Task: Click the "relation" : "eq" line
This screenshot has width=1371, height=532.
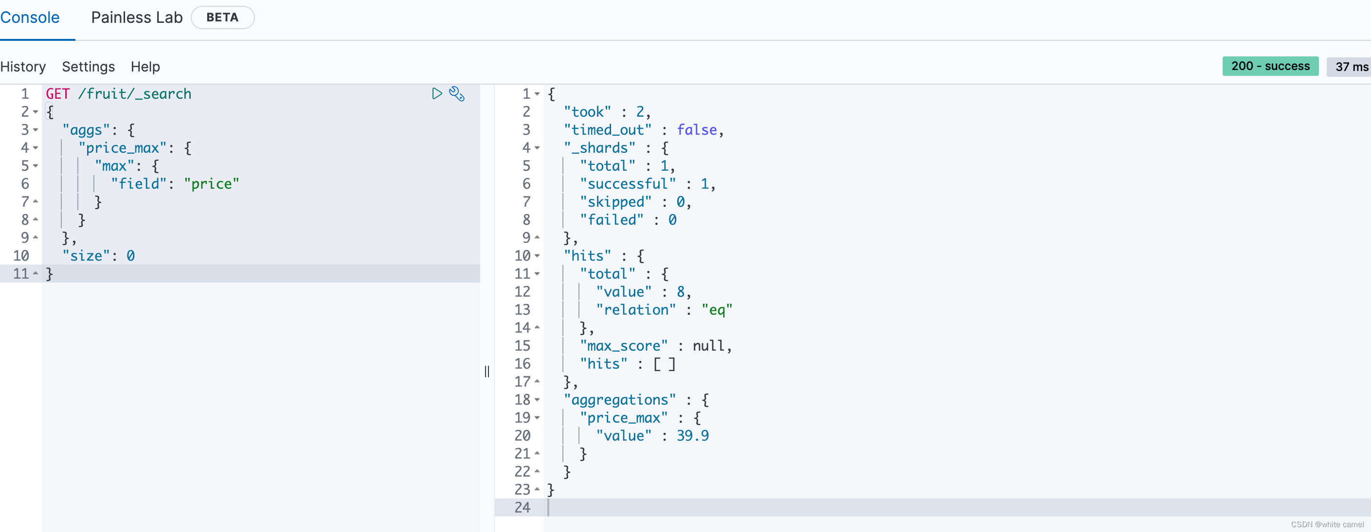Action: point(664,310)
